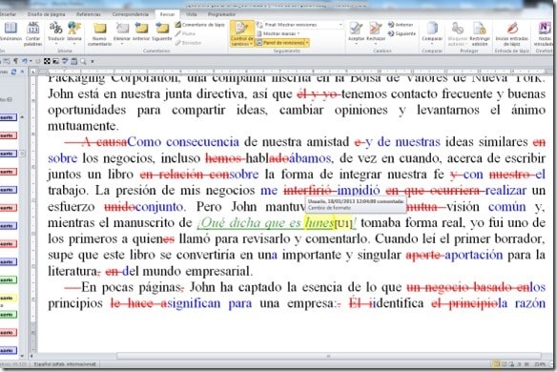Open the Sinónimos thesaurus tool
The width and height of the screenshot is (557, 372).
pos(10,32)
